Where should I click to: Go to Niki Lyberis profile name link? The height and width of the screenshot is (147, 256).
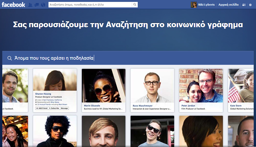coord(206,5)
